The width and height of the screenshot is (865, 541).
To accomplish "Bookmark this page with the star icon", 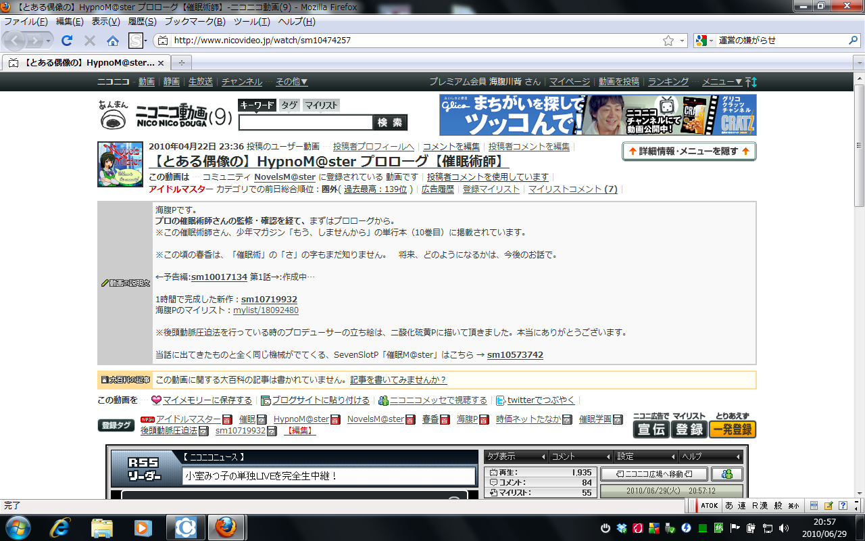I will 668,41.
